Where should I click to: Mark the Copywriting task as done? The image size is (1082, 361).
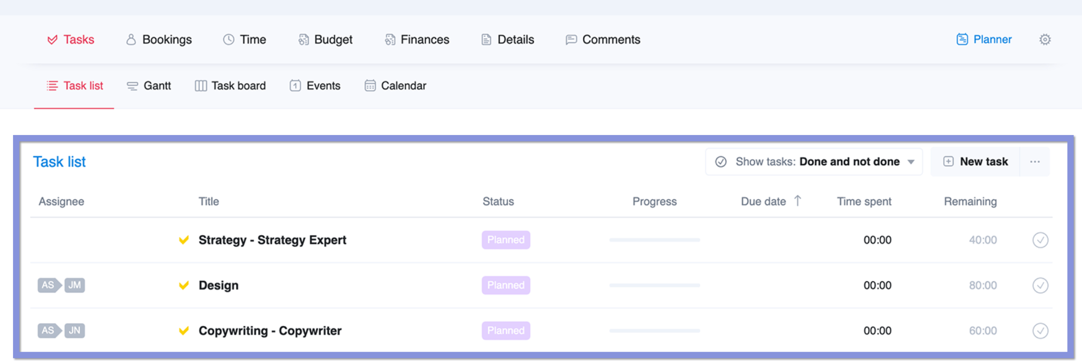pyautogui.click(x=1040, y=331)
